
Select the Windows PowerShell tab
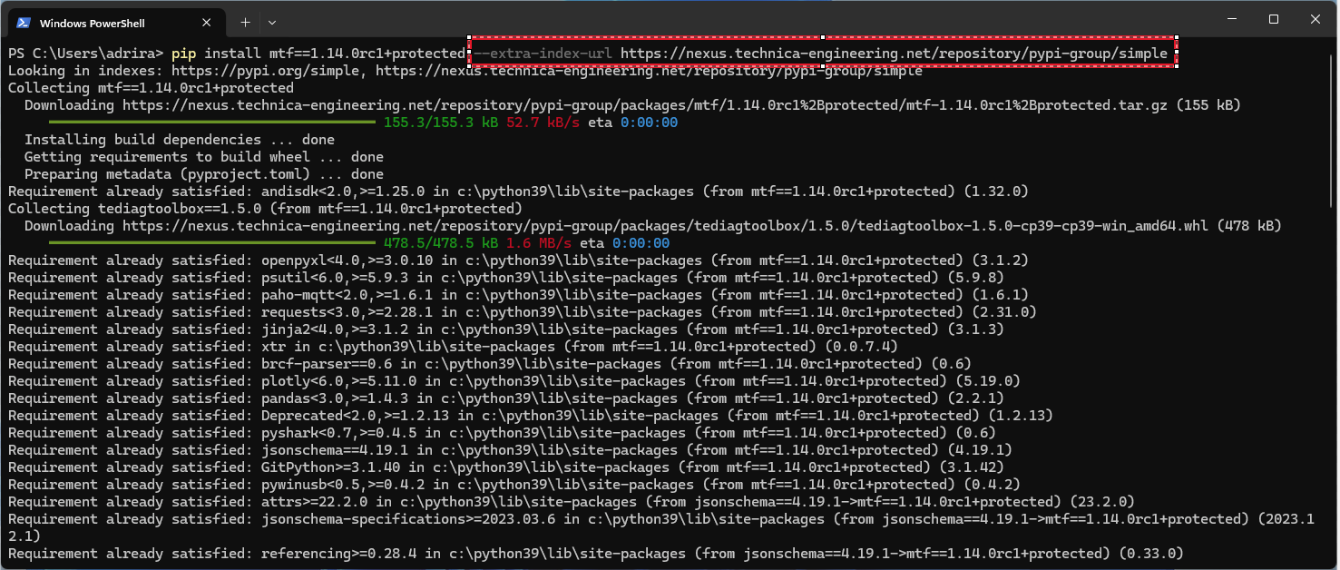(100, 23)
